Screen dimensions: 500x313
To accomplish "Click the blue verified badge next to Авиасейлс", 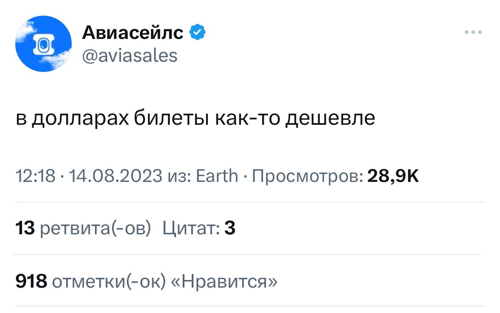I will 197,32.
